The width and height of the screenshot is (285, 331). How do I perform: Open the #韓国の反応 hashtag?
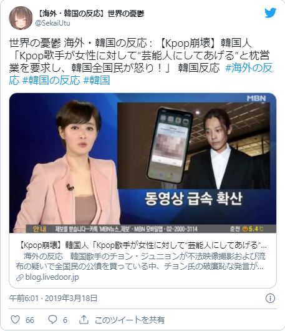point(51,81)
